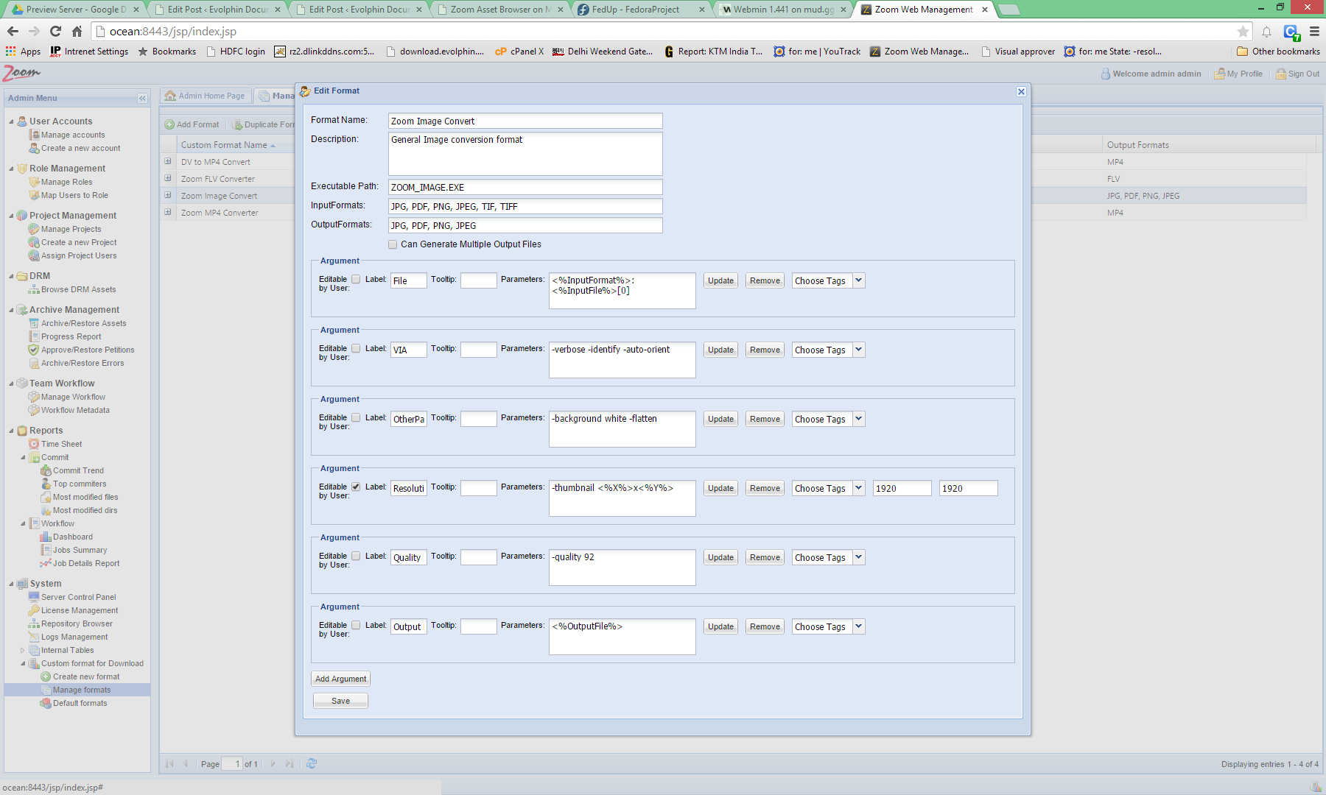Expand the DV to MP4 Convert row
The width and height of the screenshot is (1326, 795).
(168, 161)
